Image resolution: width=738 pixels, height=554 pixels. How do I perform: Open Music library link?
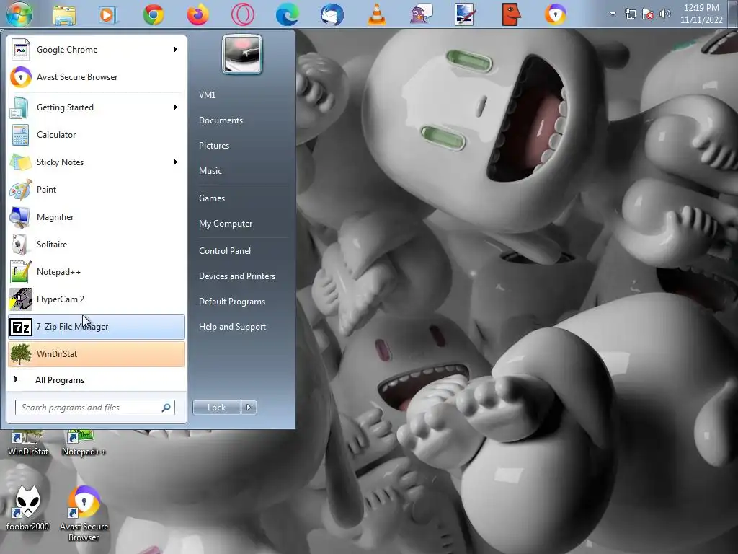(x=210, y=171)
